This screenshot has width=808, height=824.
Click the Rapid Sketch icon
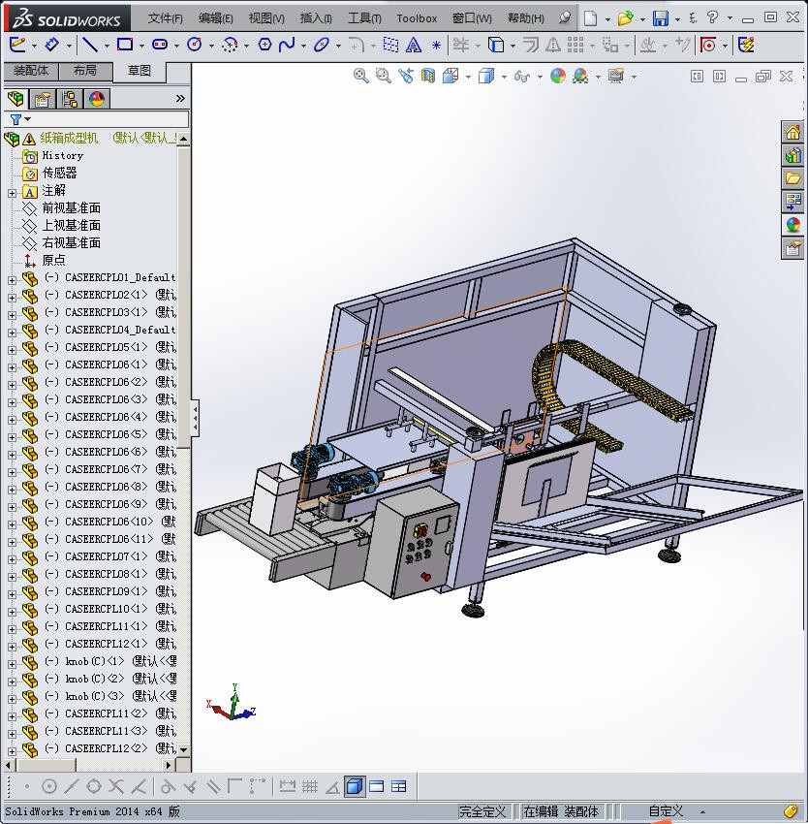pos(746,45)
